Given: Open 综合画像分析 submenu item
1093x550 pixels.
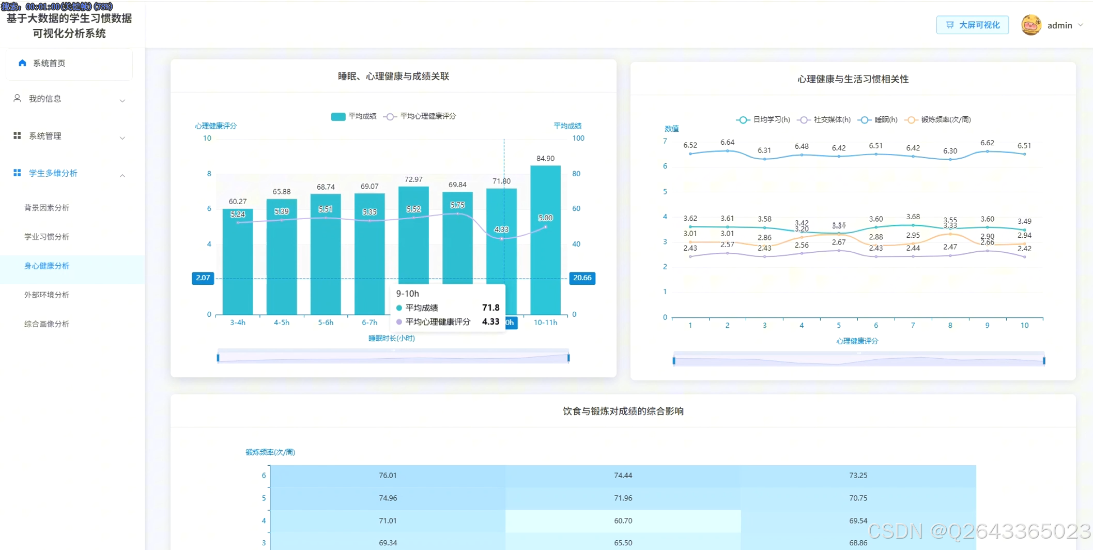Looking at the screenshot, I should (47, 324).
